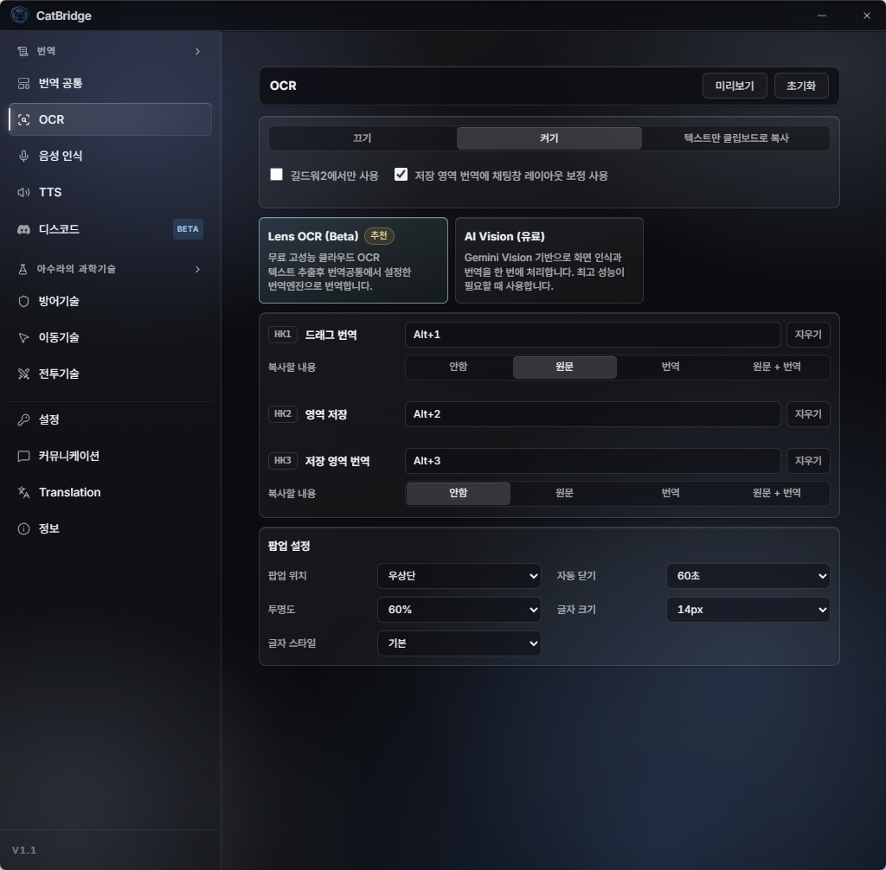Click the 이동기술 cursor icon
The image size is (886, 870).
click(23, 338)
